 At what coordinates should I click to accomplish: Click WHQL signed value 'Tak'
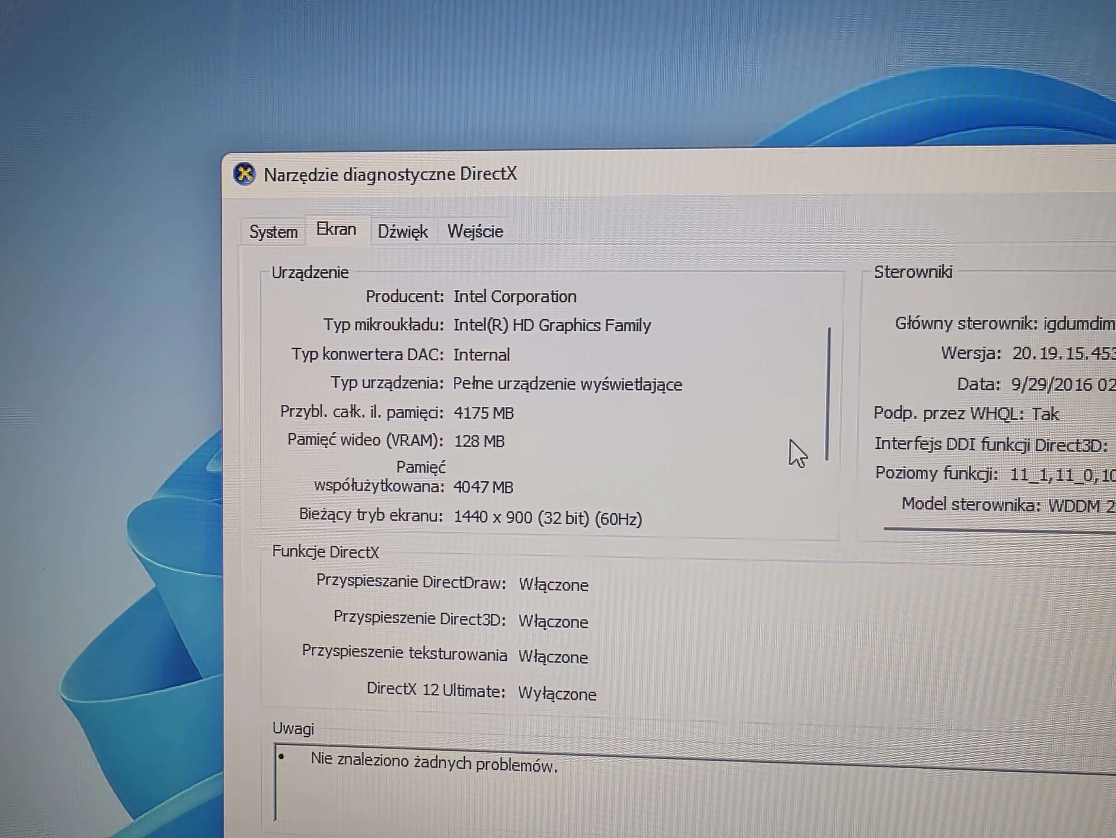click(1045, 414)
